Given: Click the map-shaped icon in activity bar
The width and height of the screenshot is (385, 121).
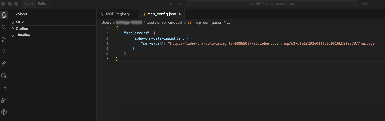Looking at the screenshot, I should pos(4,51).
